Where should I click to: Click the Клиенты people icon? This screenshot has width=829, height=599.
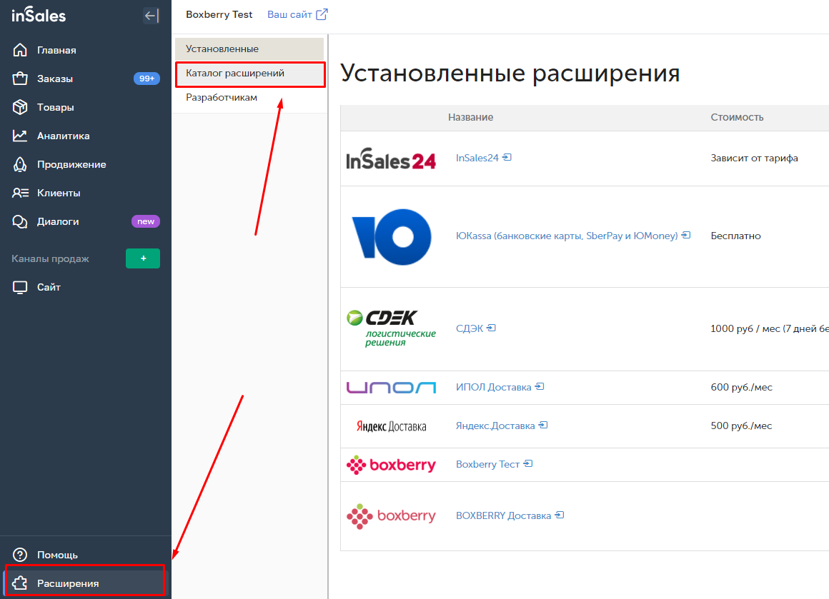(20, 193)
